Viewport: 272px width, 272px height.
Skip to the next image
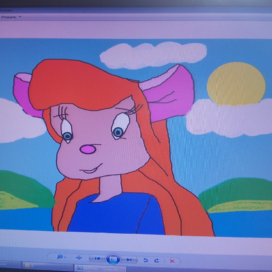[x=129, y=260]
